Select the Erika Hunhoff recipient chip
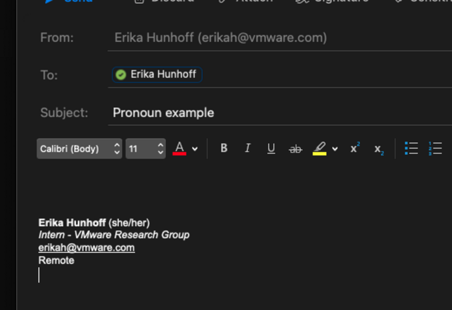Image resolution: width=452 pixels, height=310 pixels. (157, 74)
